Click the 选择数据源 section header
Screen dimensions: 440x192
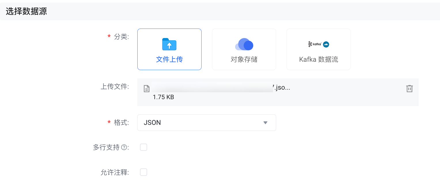tap(26, 11)
